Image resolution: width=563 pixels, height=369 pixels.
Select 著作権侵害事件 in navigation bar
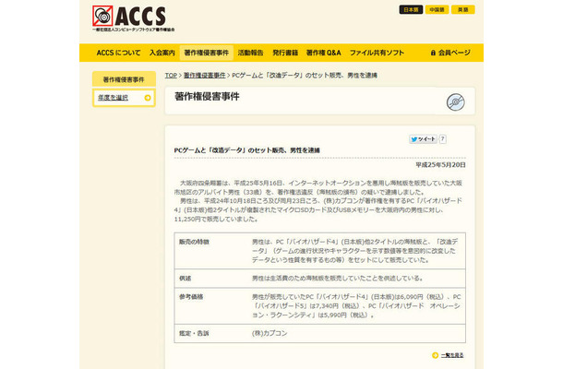(207, 53)
